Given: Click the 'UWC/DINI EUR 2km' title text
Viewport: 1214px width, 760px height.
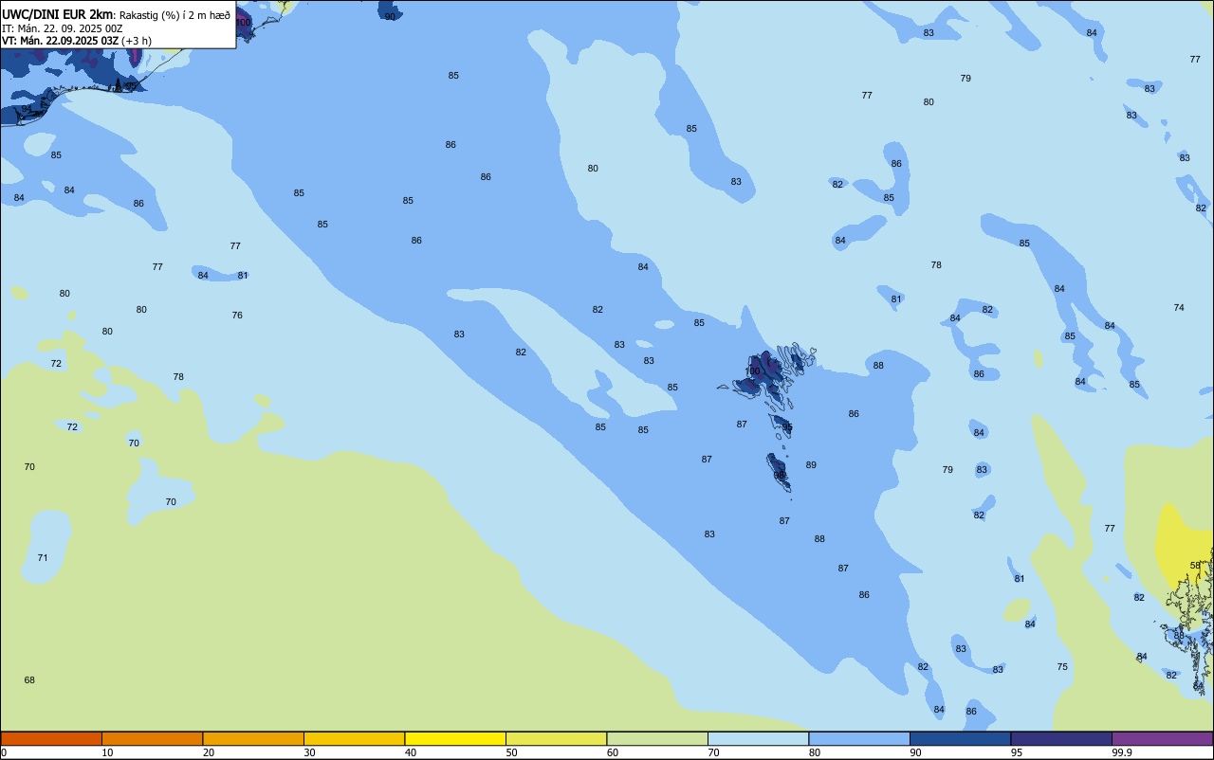Looking at the screenshot, I should 58,14.
